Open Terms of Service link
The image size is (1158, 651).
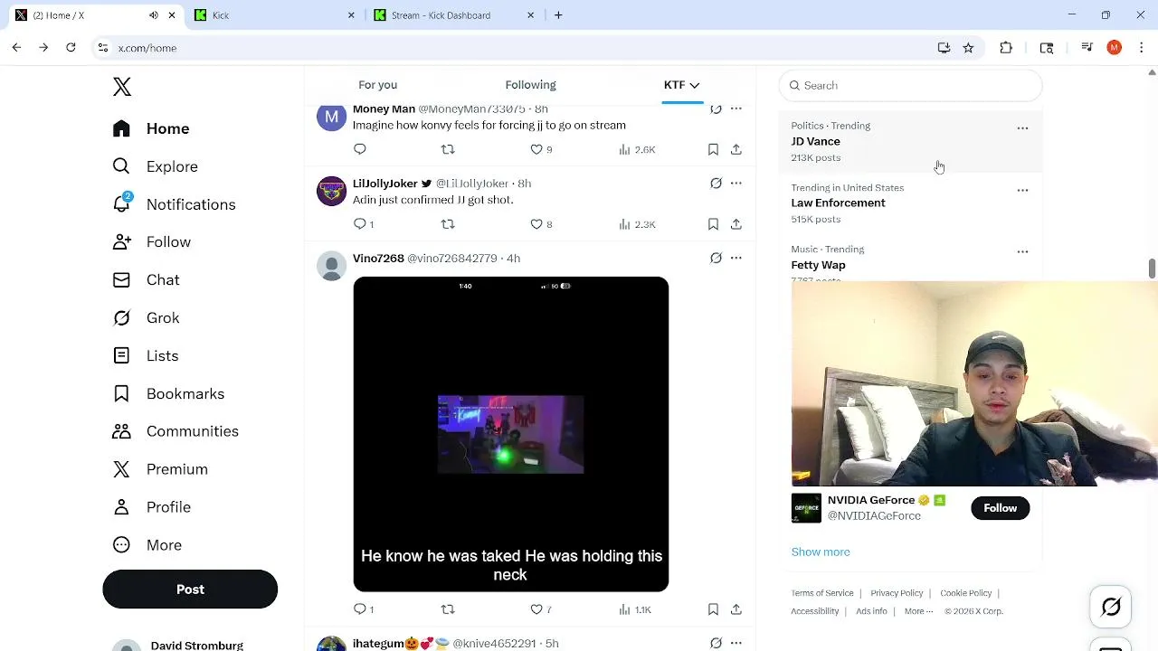822,593
